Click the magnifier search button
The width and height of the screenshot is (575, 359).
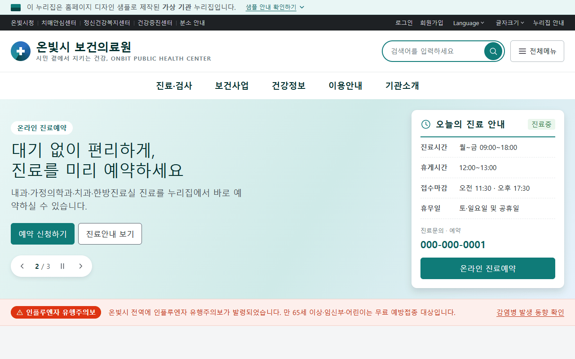click(x=493, y=51)
